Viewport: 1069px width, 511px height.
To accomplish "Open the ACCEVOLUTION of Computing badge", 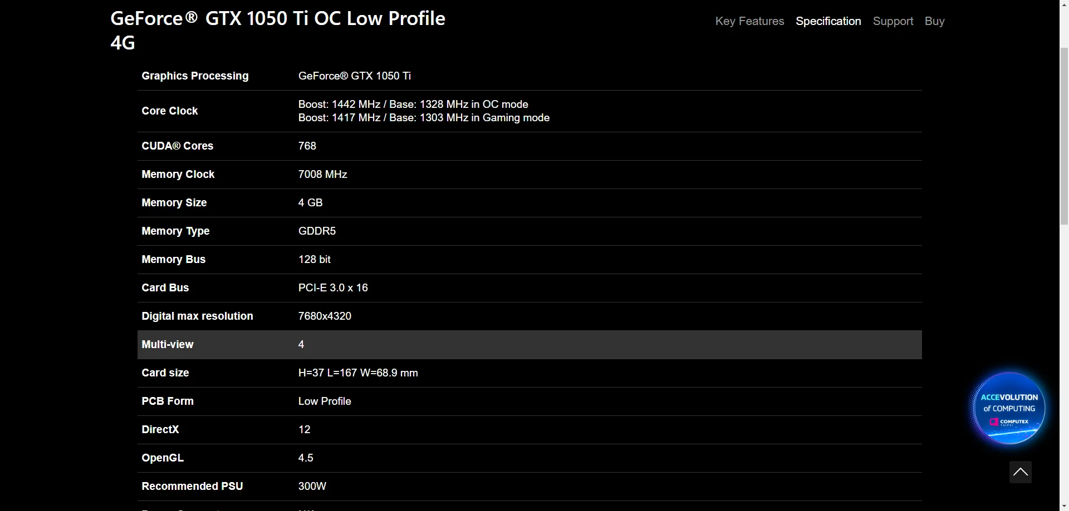I will (1009, 409).
